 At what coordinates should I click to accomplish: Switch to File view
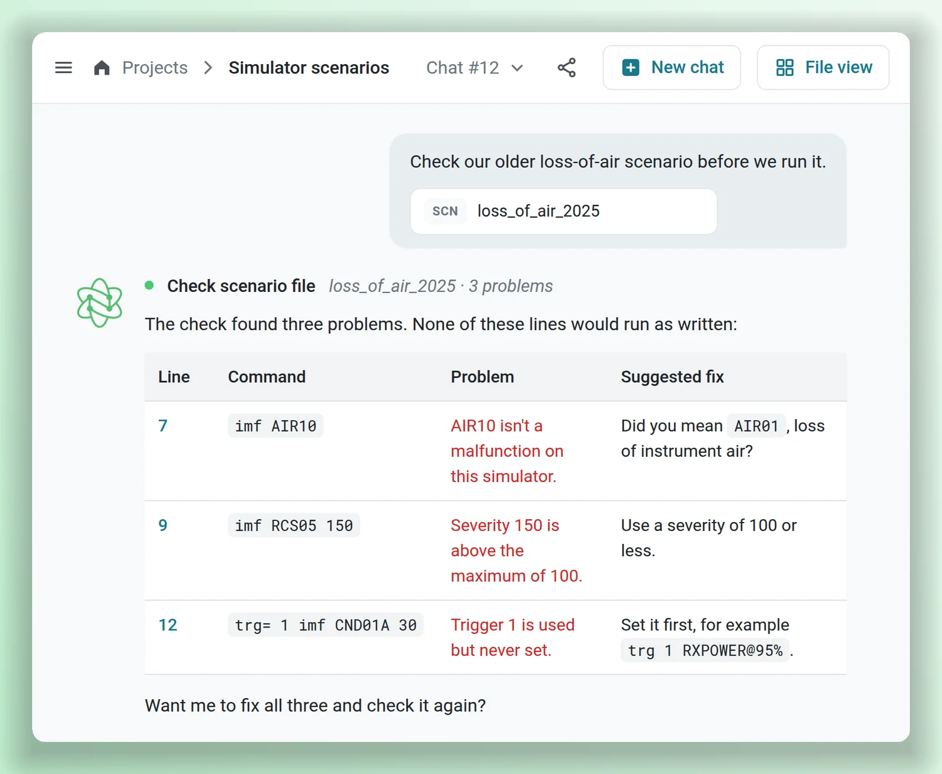click(823, 68)
